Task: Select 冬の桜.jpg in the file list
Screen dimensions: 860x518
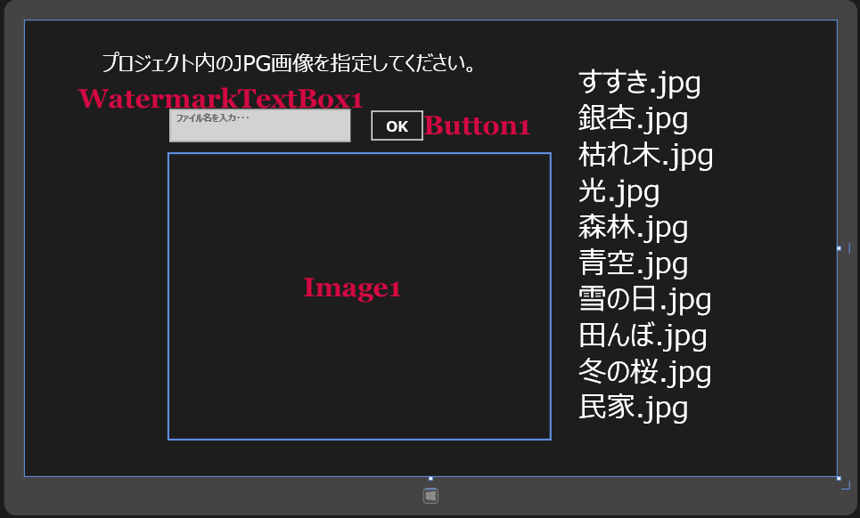Action: click(645, 372)
